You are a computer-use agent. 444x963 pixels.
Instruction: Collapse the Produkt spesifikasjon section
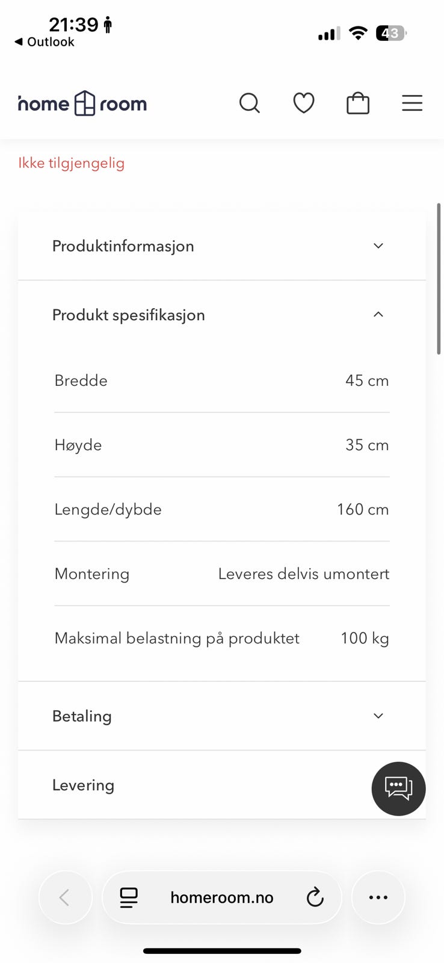[378, 315]
